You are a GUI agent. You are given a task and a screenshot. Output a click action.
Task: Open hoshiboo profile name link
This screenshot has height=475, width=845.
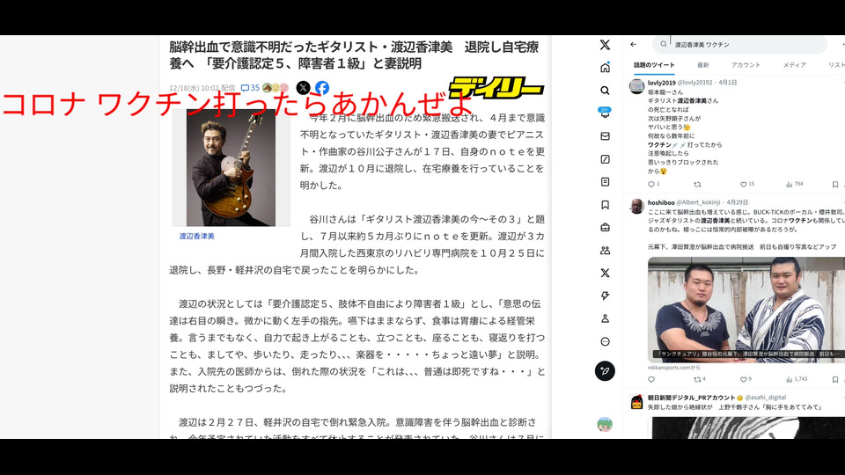point(661,202)
